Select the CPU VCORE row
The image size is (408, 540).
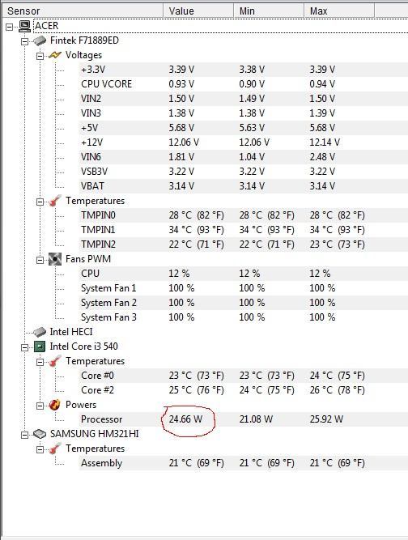(244, 84)
